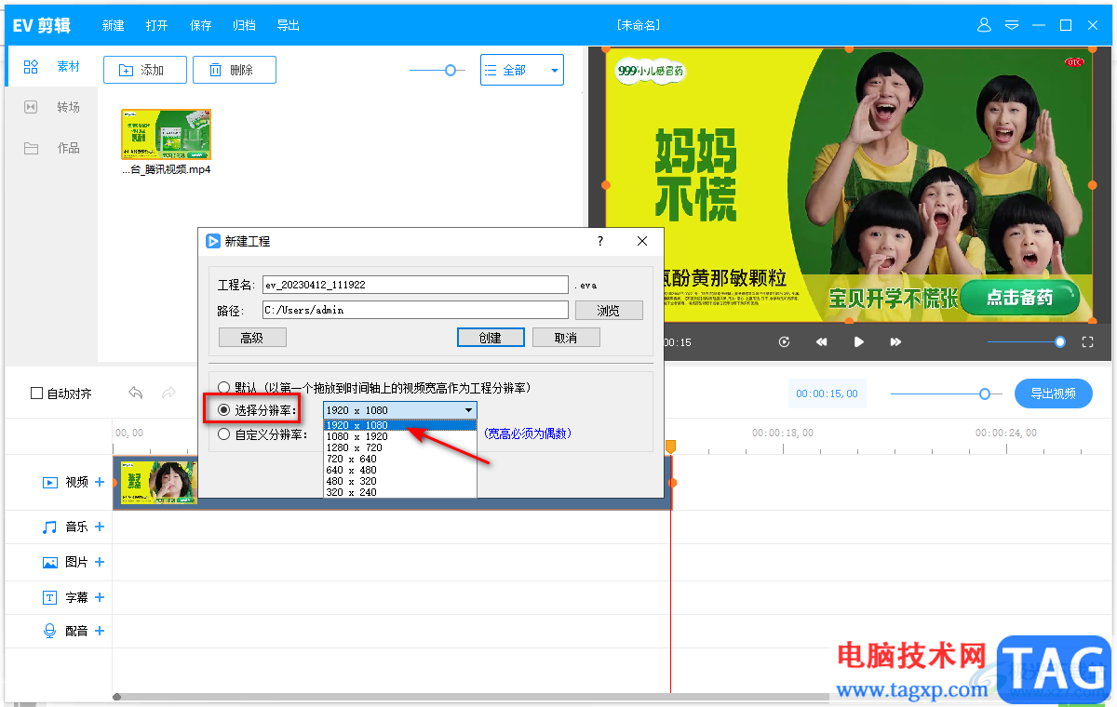Switch to the 素材 sidebar tab
1117x707 pixels.
(52, 67)
